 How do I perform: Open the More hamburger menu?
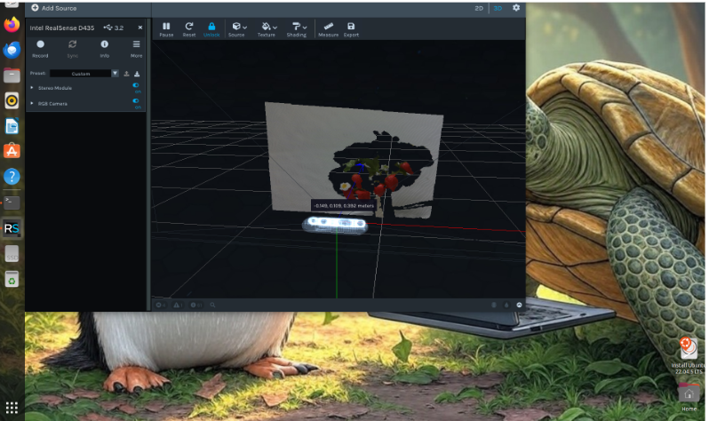(136, 44)
